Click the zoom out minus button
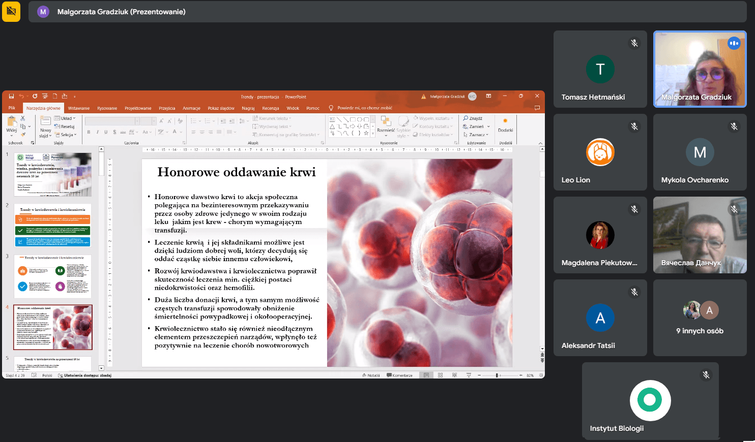Viewport: 755px width, 442px height. pyautogui.click(x=479, y=375)
